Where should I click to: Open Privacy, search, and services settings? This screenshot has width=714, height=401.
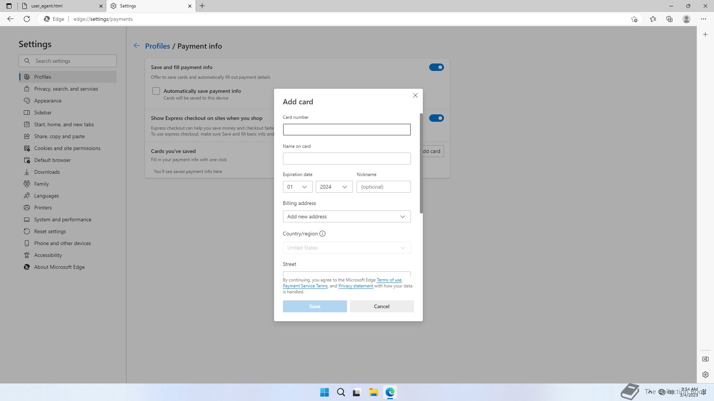66,89
